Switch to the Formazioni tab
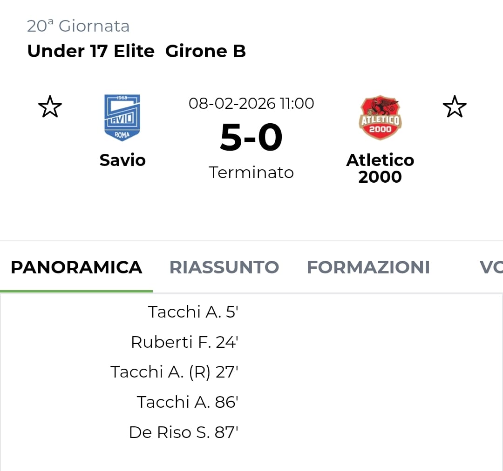This screenshot has height=471, width=503. 368,267
